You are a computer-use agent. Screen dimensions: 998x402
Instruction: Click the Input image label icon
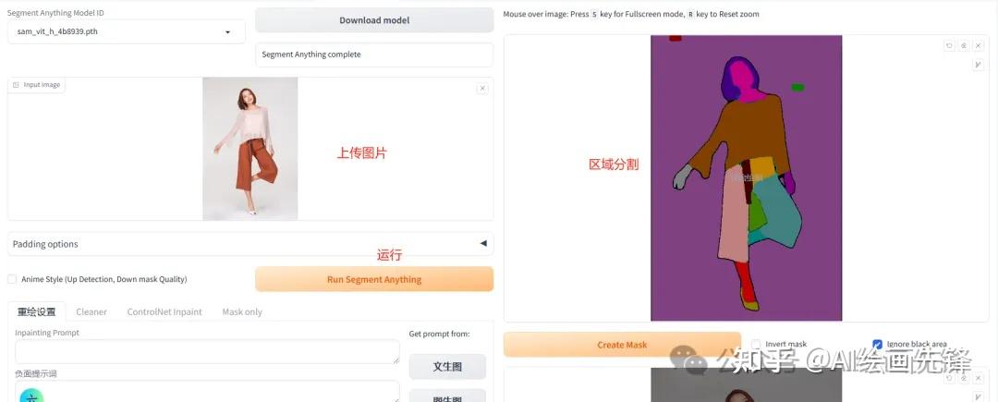coord(16,85)
